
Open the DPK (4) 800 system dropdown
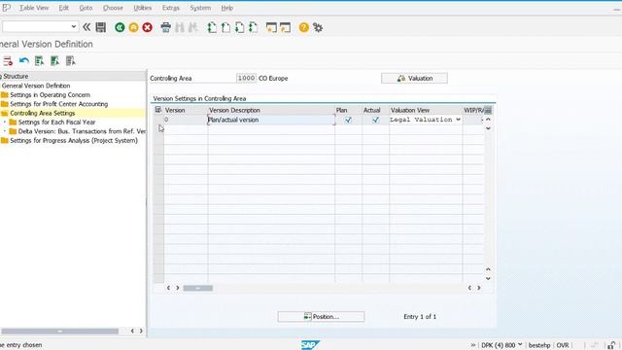(x=520, y=345)
